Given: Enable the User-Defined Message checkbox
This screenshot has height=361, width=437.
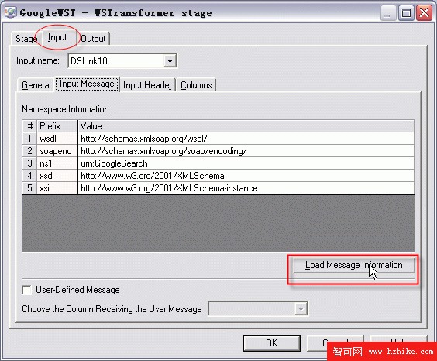Looking at the screenshot, I should point(27,290).
